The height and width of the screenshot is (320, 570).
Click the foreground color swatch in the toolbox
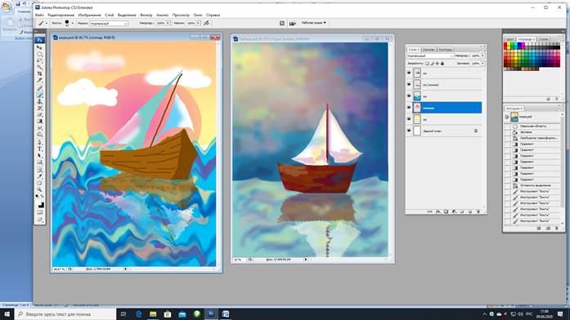[38, 202]
